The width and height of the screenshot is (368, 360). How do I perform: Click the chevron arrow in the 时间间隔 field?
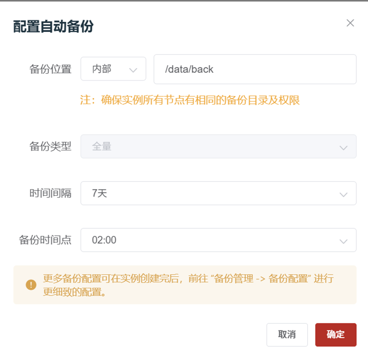(343, 194)
